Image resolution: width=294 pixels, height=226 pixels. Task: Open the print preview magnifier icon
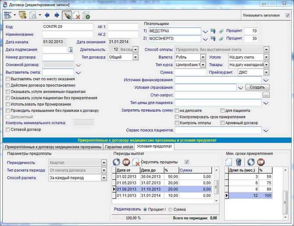[x=33, y=15]
